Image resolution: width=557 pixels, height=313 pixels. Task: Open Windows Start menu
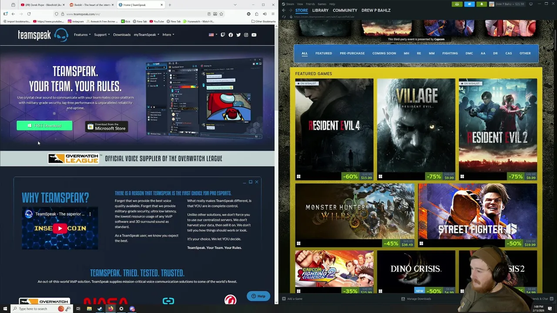tap(5, 309)
